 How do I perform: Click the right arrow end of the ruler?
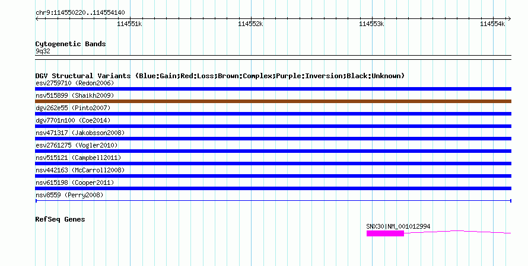pos(510,19)
